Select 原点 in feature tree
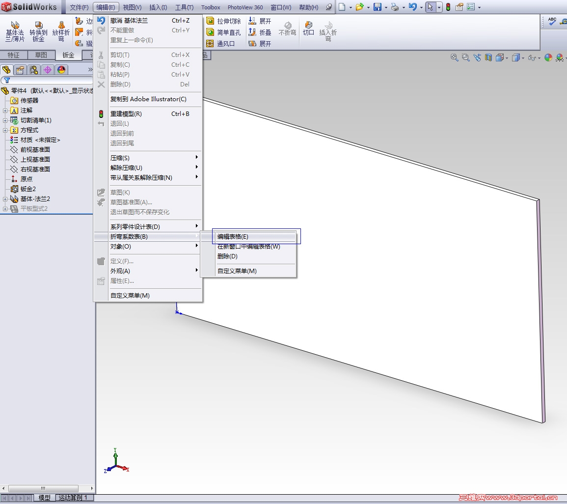The image size is (567, 504). pyautogui.click(x=26, y=179)
